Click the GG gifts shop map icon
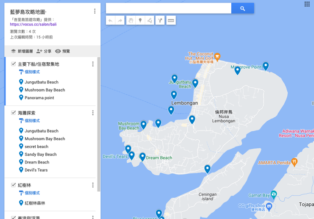 click(269, 207)
